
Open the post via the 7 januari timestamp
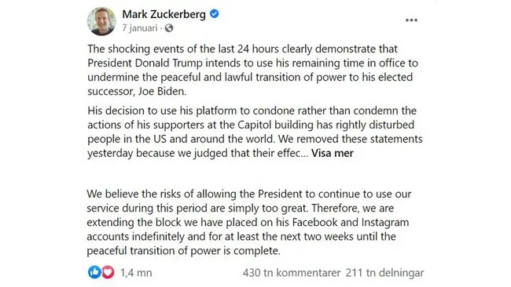pos(140,28)
